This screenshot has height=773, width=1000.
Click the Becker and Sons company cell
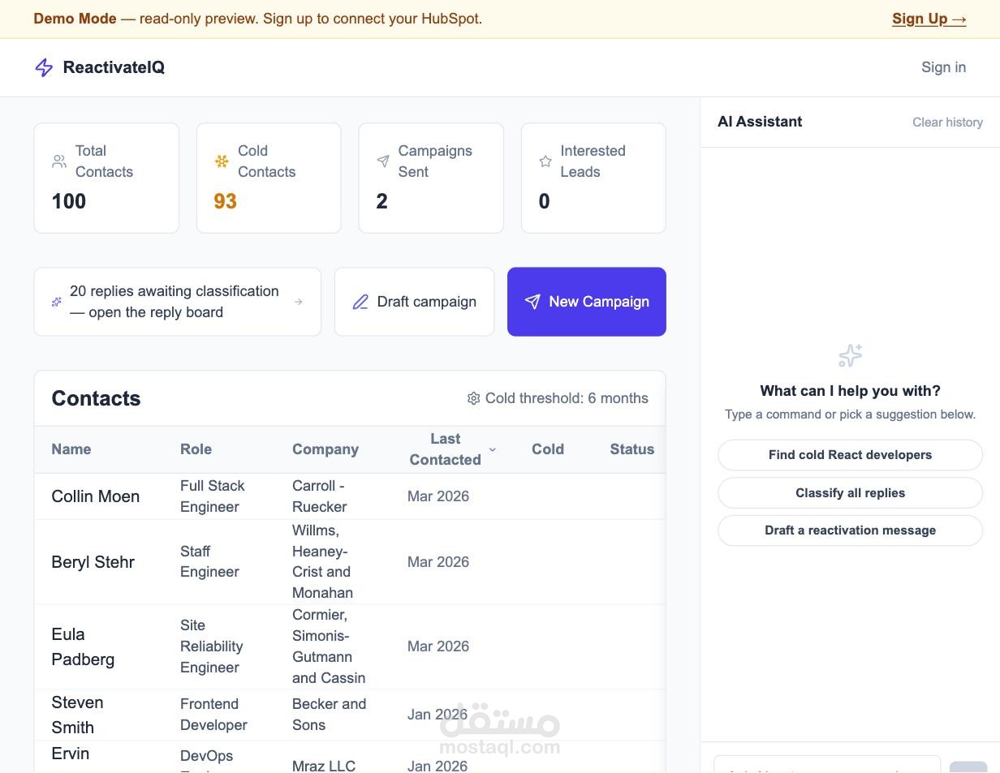[x=329, y=715]
